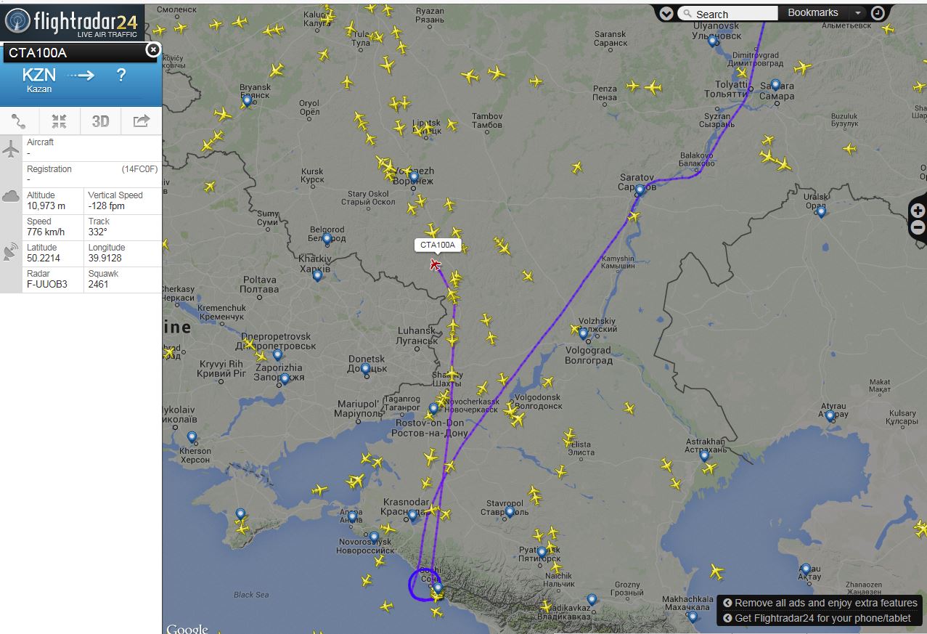927x634 pixels.
Task: Expand the Bookmarks dropdown arrow
Action: coord(857,13)
